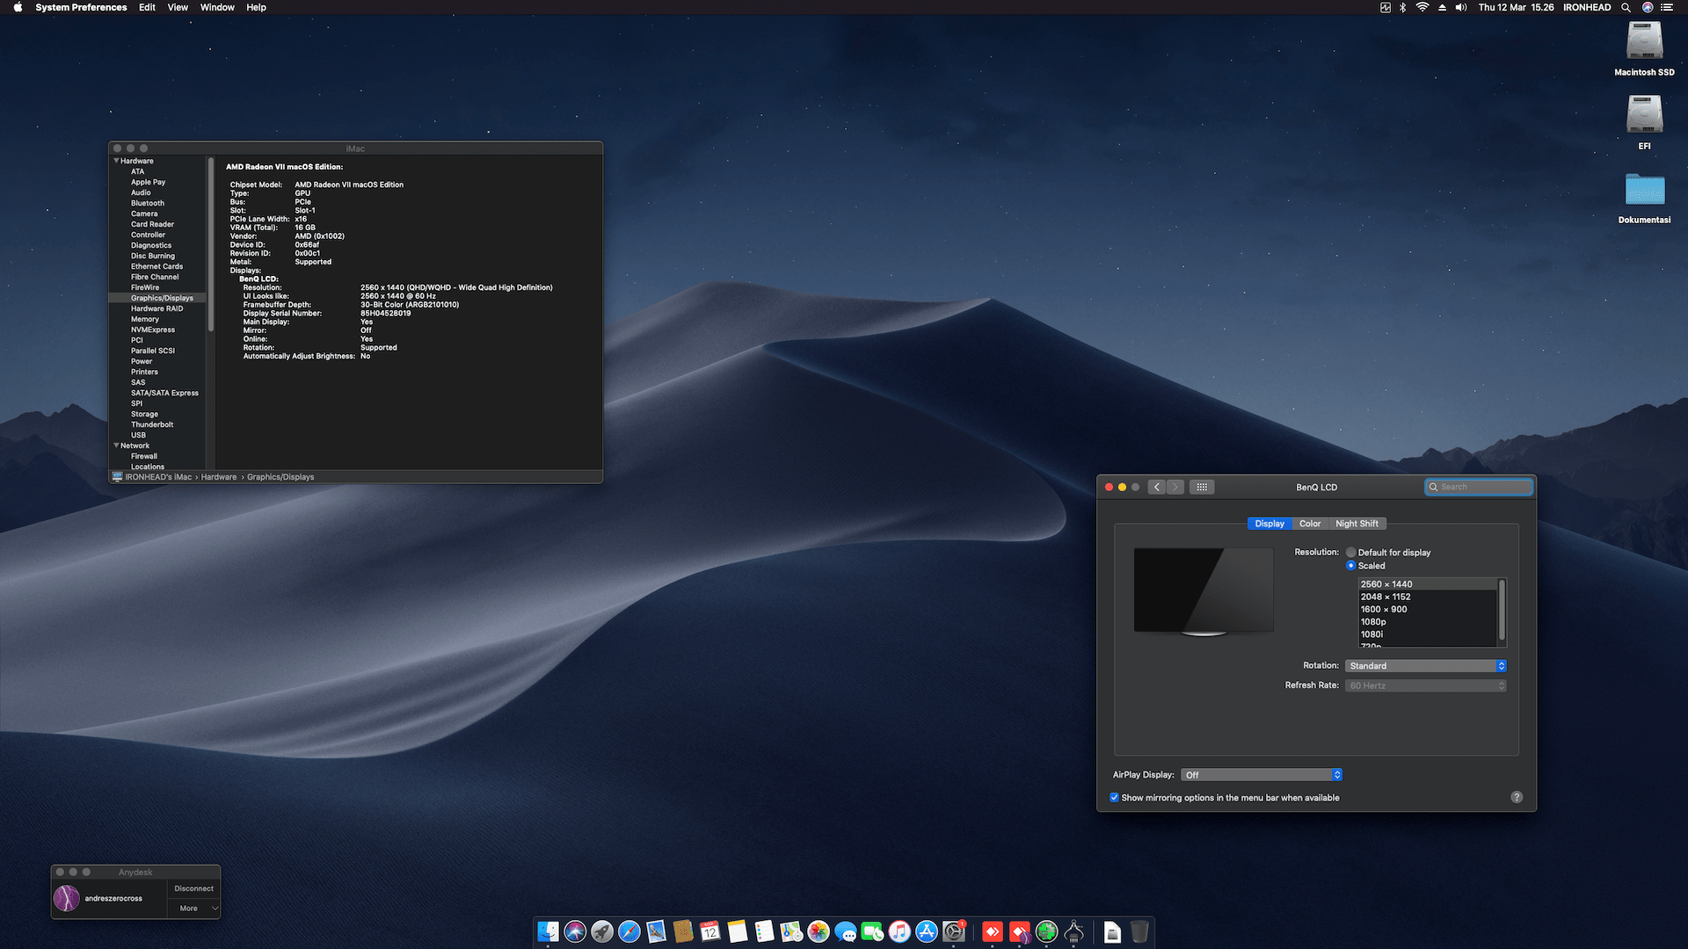Show all preferences grid button
The height and width of the screenshot is (949, 1688).
tap(1202, 487)
